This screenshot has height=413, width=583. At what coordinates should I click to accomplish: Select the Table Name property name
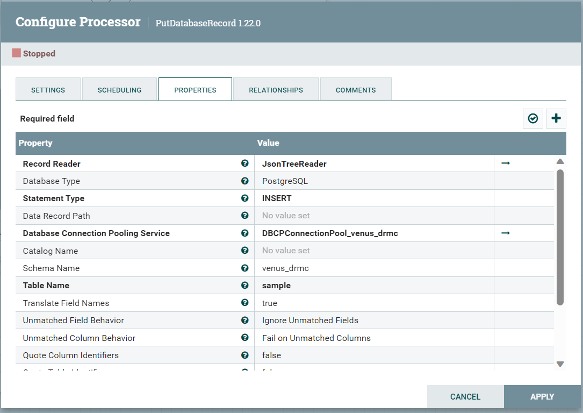pos(46,286)
